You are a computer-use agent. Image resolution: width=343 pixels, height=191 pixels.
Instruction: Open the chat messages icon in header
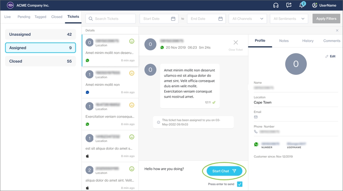click(x=289, y=5)
